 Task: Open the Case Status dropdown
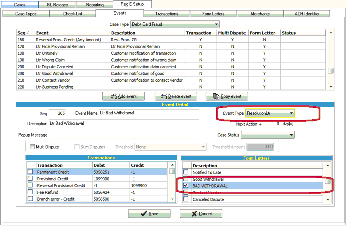click(268, 135)
